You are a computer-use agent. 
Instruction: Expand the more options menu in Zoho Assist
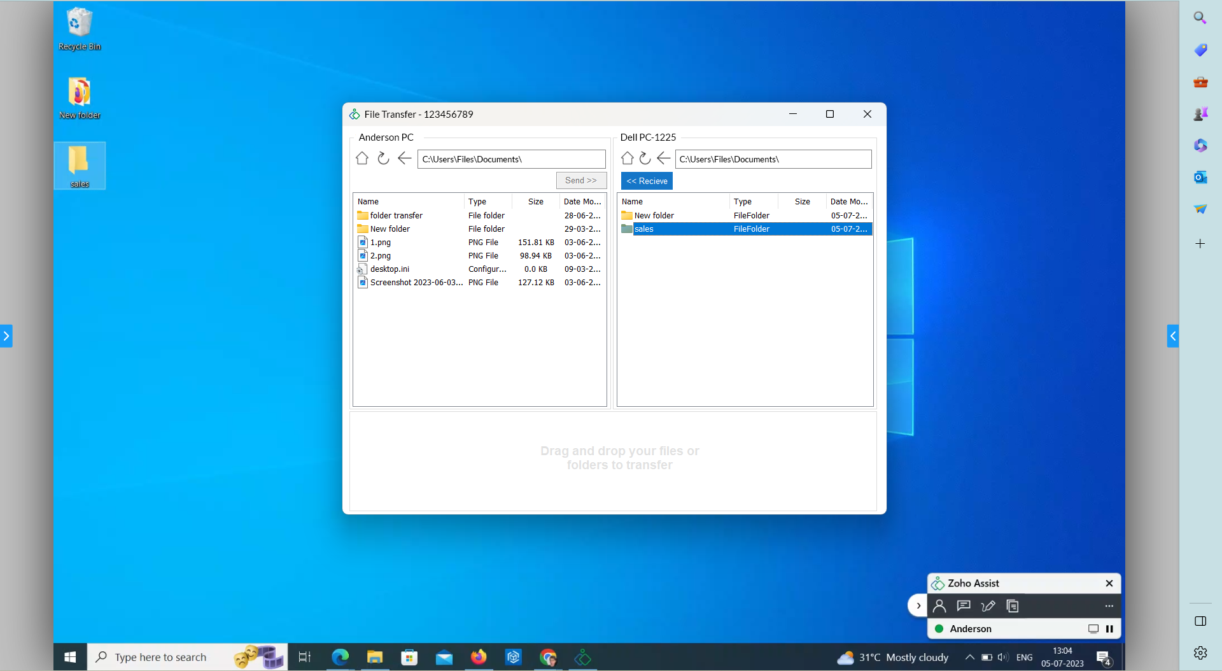(x=1109, y=605)
